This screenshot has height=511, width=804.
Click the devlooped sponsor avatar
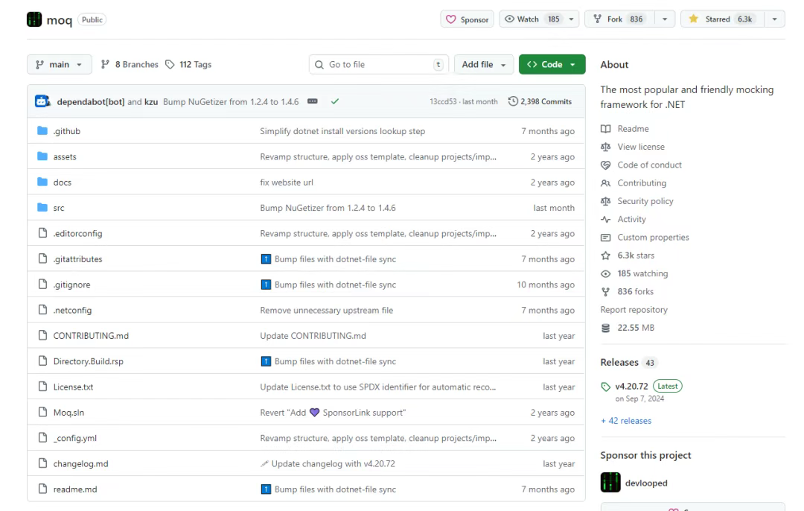[x=610, y=482]
